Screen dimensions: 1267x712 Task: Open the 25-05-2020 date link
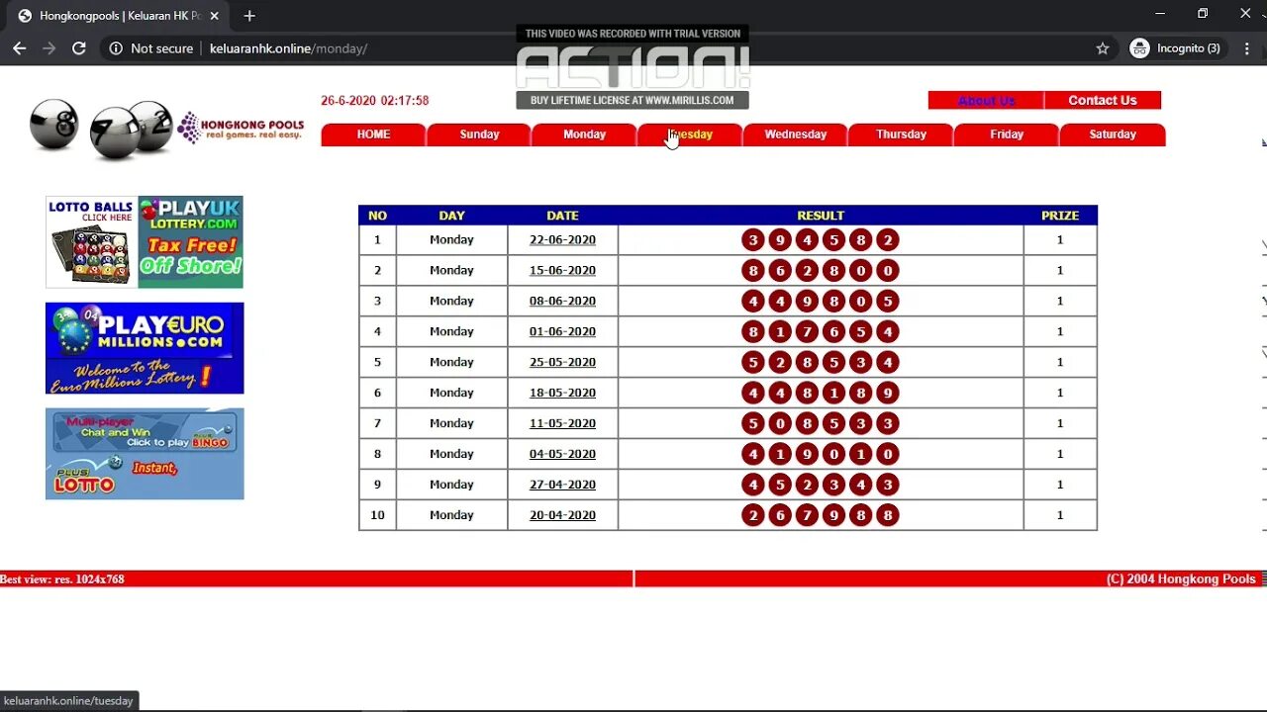[562, 363]
